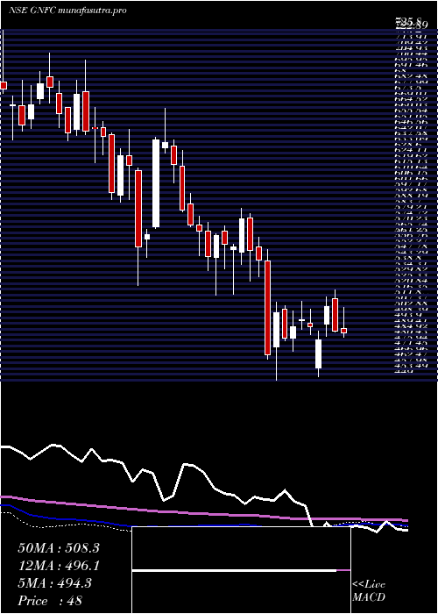
Task: Click the tall white candle in mid chart
Action: pyautogui.click(x=156, y=183)
